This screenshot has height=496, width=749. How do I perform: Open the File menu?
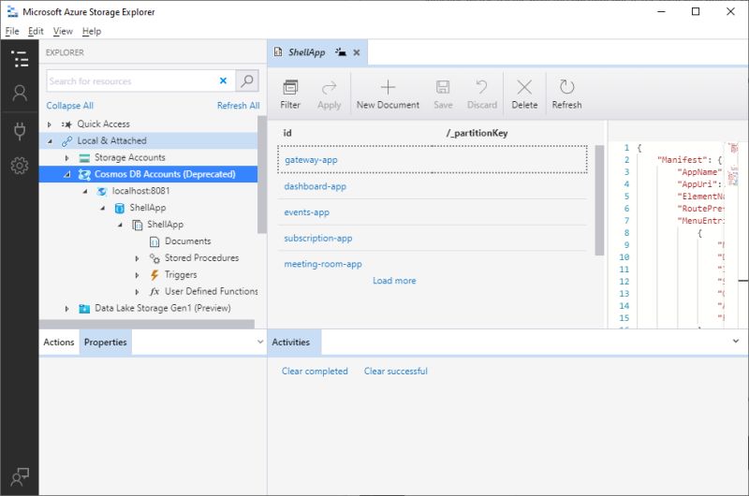(12, 31)
